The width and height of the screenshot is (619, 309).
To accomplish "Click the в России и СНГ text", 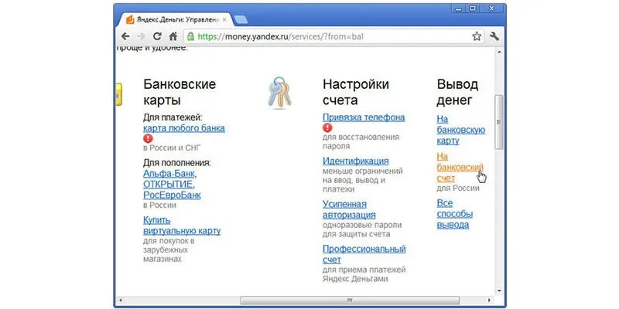I will (x=172, y=148).
